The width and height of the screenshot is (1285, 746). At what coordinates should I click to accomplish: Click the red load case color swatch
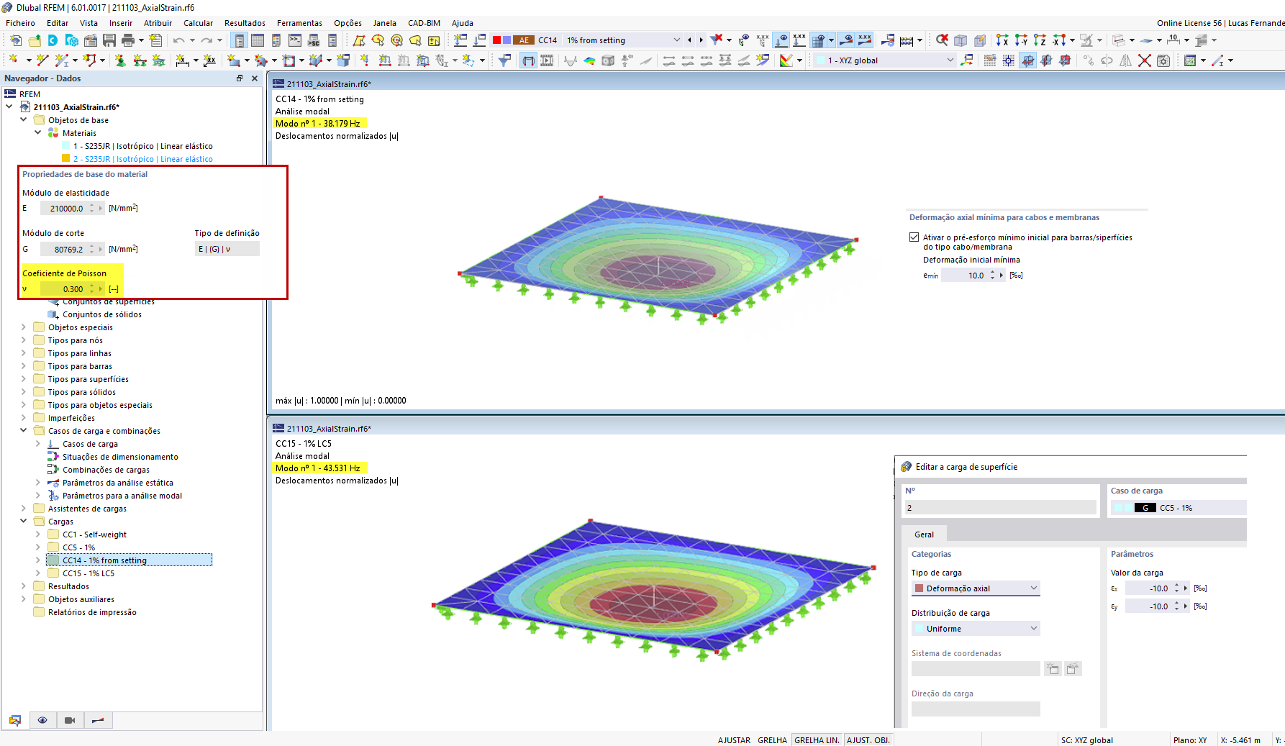click(496, 40)
